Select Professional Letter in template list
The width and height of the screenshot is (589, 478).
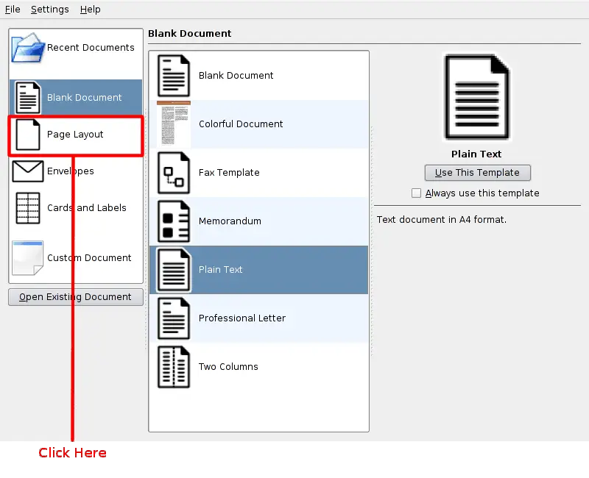pyautogui.click(x=241, y=318)
